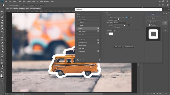This screenshot has height=95, width=170.
Task: Open the Position dropdown set to Center
Action: pyautogui.click(x=117, y=20)
